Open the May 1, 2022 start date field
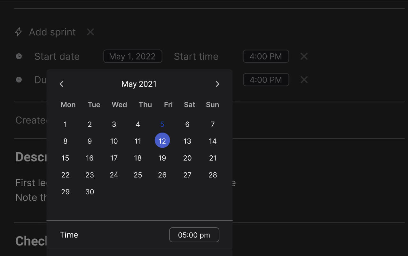The height and width of the screenshot is (256, 408). tap(133, 57)
